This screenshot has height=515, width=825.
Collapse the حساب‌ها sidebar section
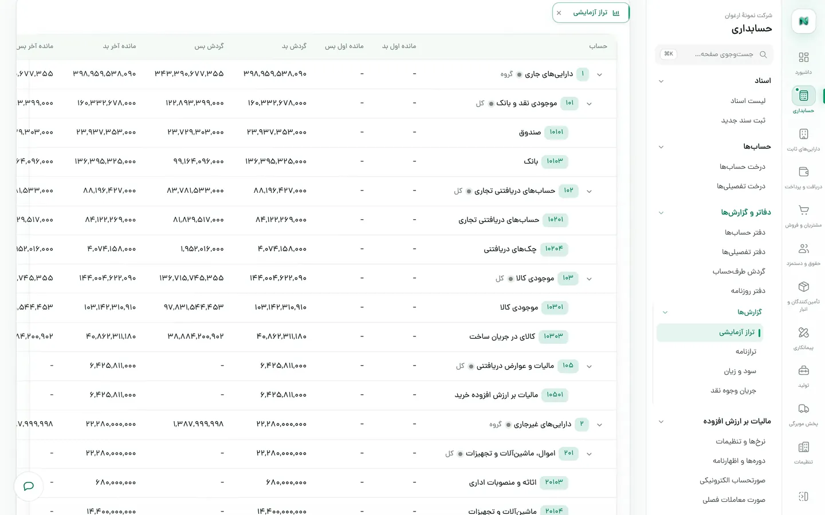click(661, 147)
